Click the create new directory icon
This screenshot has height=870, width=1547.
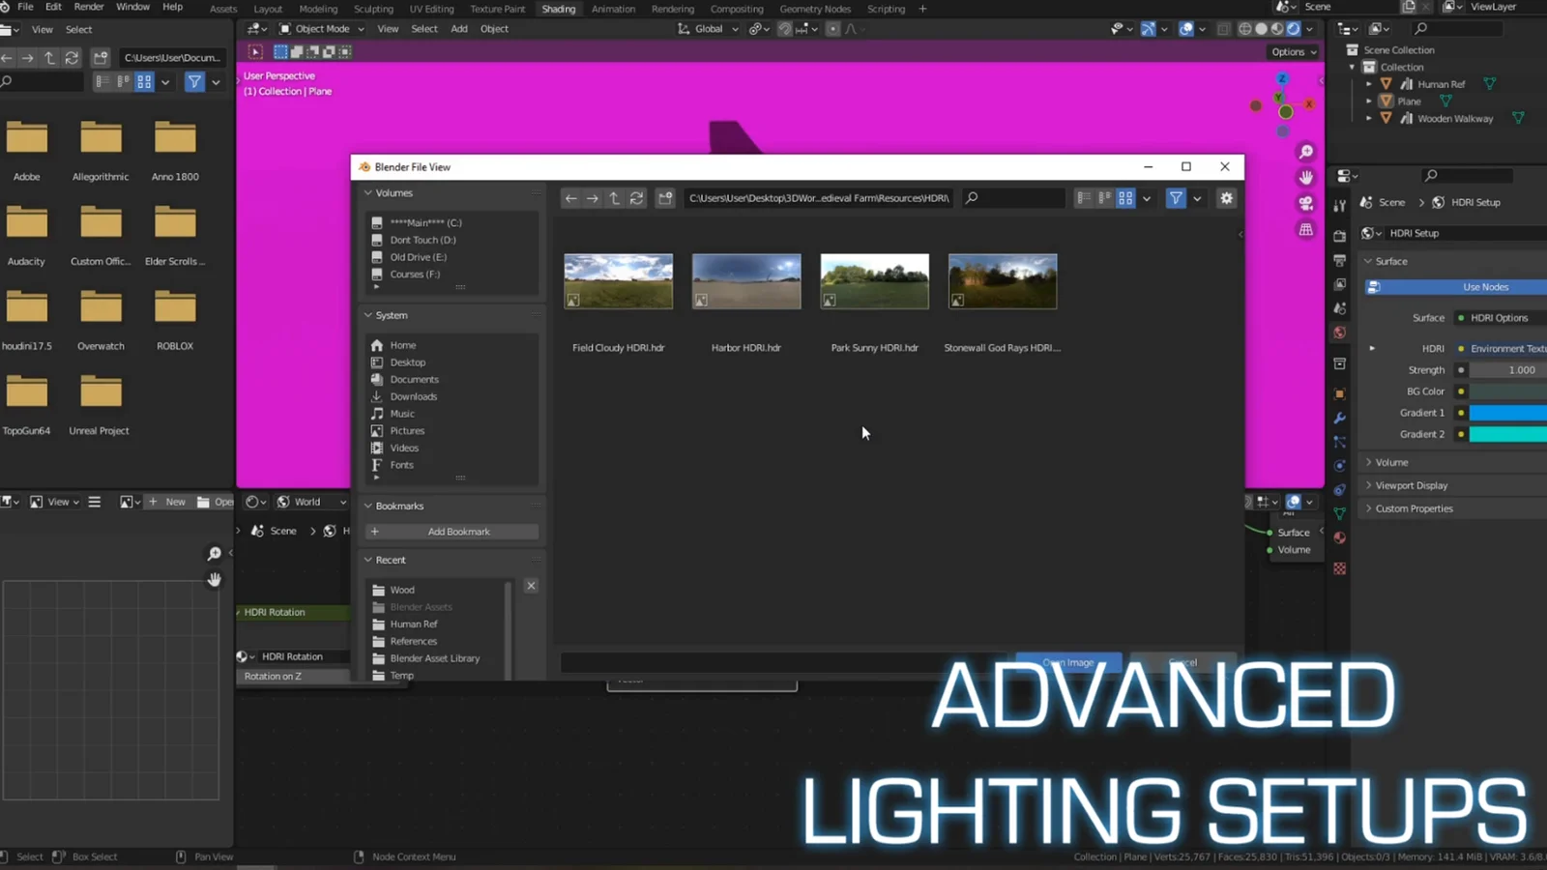665,198
